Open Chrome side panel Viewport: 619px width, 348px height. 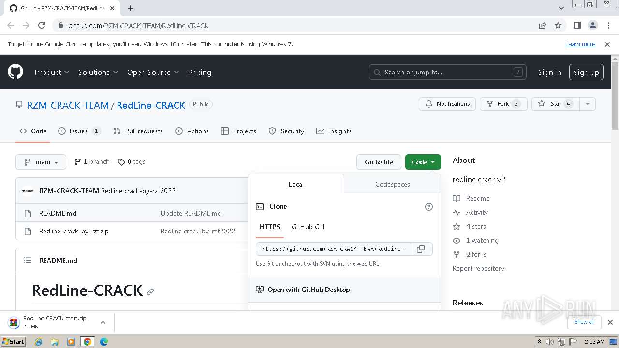point(577,25)
